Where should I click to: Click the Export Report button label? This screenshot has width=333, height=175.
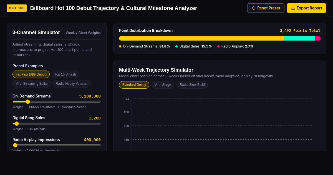point(309,8)
